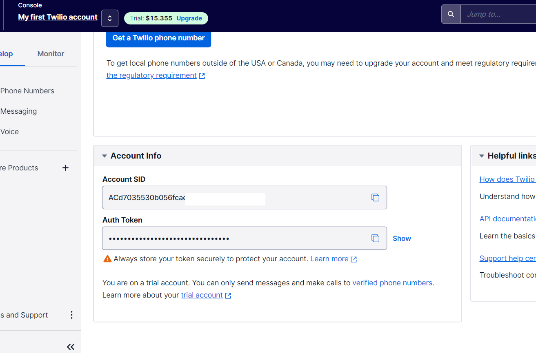This screenshot has height=353, width=536.
Task: Select the Develop tab
Action: pos(7,54)
